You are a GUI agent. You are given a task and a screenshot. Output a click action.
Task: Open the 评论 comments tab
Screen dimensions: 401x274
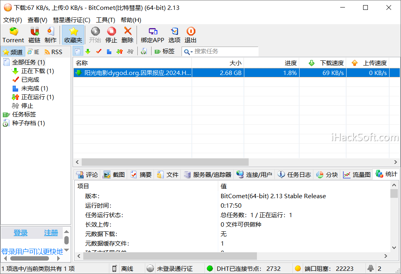(87, 175)
